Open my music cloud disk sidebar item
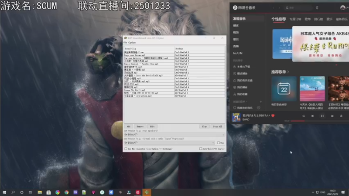The image size is (349, 196). click(243, 81)
